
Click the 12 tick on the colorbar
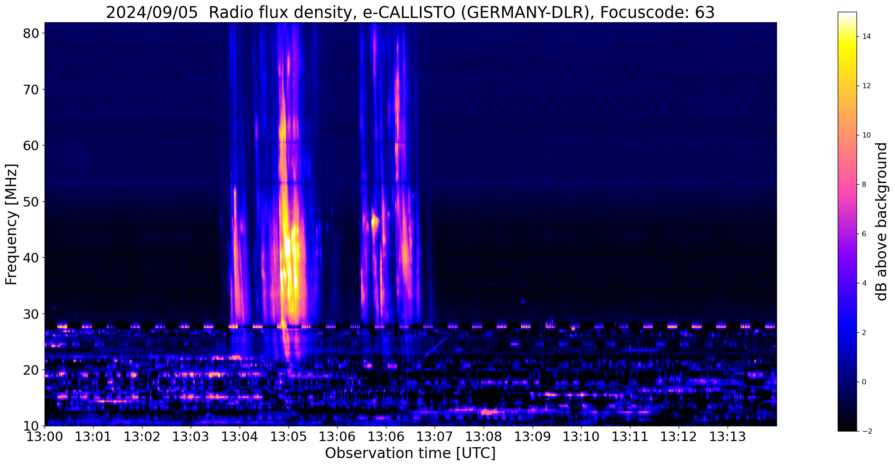click(x=866, y=86)
